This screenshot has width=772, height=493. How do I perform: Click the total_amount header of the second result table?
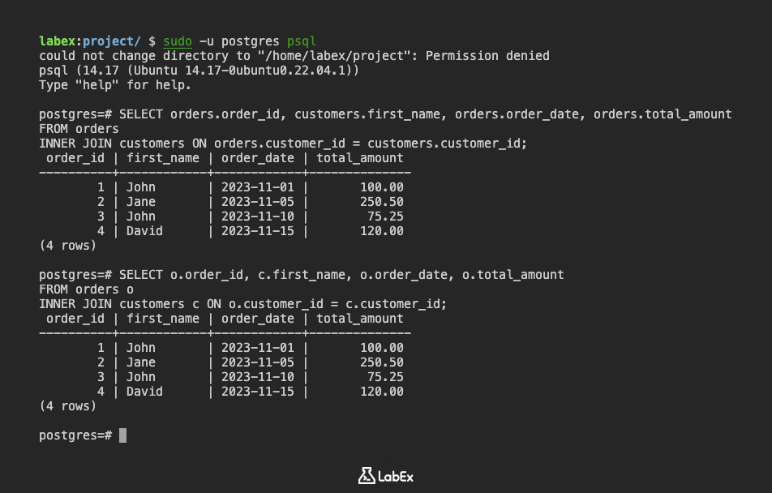359,319
